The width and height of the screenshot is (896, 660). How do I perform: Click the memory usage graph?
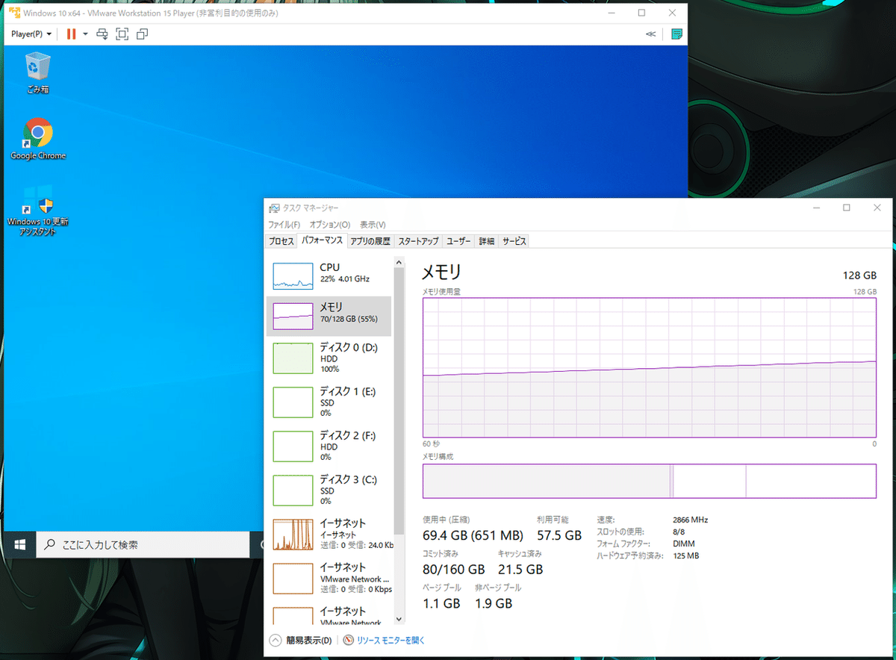(x=650, y=367)
